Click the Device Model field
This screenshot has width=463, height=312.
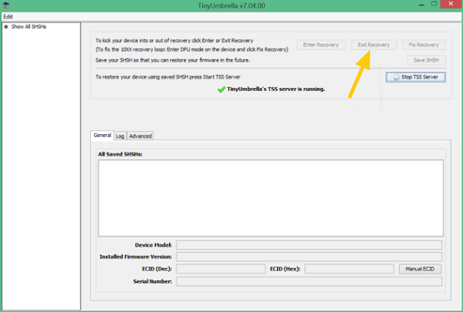click(309, 245)
